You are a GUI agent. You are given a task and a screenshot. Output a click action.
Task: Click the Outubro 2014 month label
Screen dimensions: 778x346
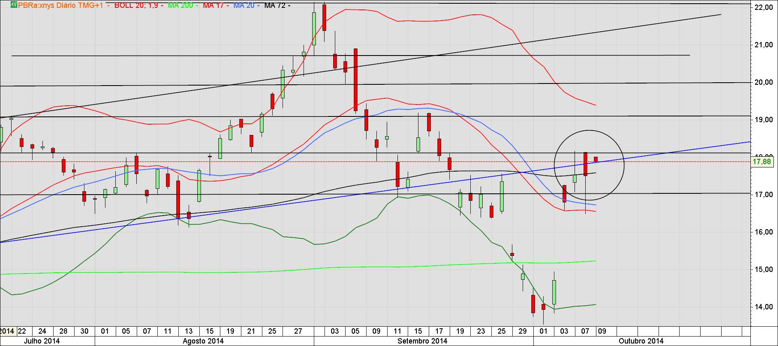641,341
